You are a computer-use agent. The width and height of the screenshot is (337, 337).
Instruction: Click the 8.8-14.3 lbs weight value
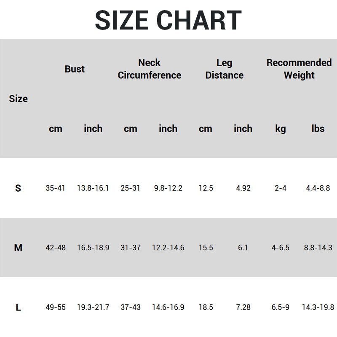coord(318,248)
